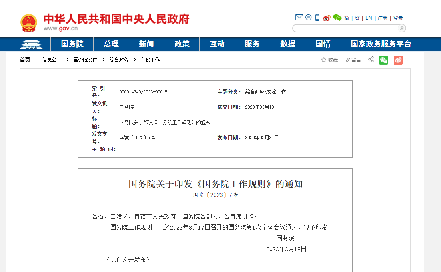Click the plus icon to expand more share options

pos(407,60)
